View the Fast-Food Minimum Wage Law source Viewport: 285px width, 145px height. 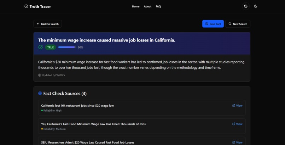click(237, 124)
